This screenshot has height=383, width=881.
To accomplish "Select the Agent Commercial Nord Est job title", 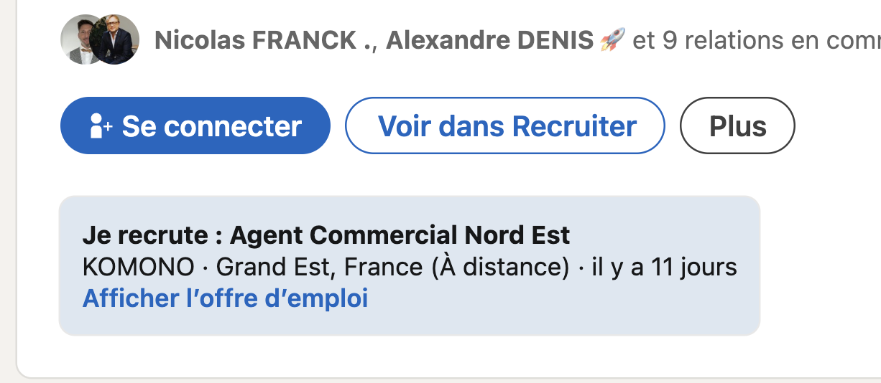I will (x=400, y=235).
